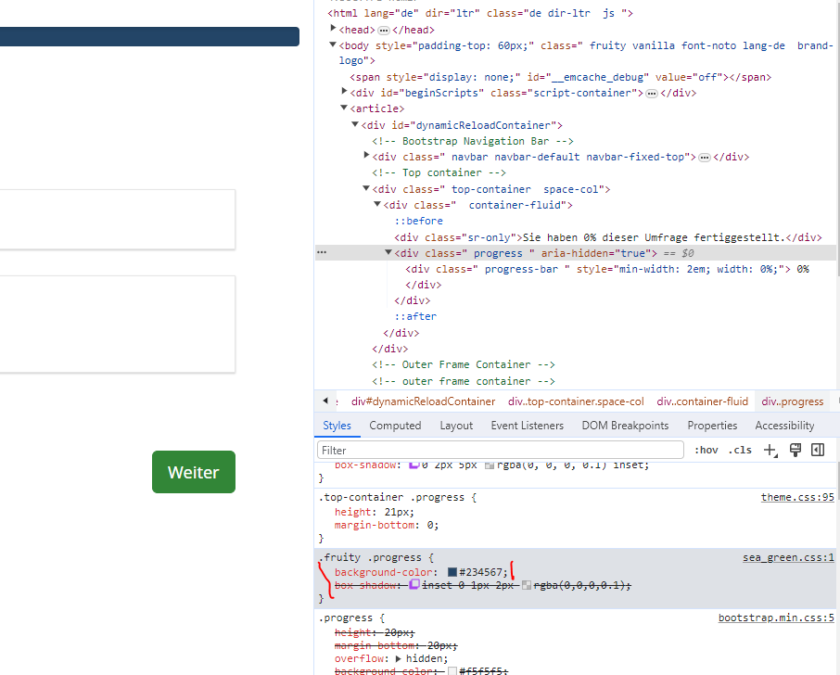Click into the styles Filter field
Screen dimensions: 840x675
pos(501,450)
